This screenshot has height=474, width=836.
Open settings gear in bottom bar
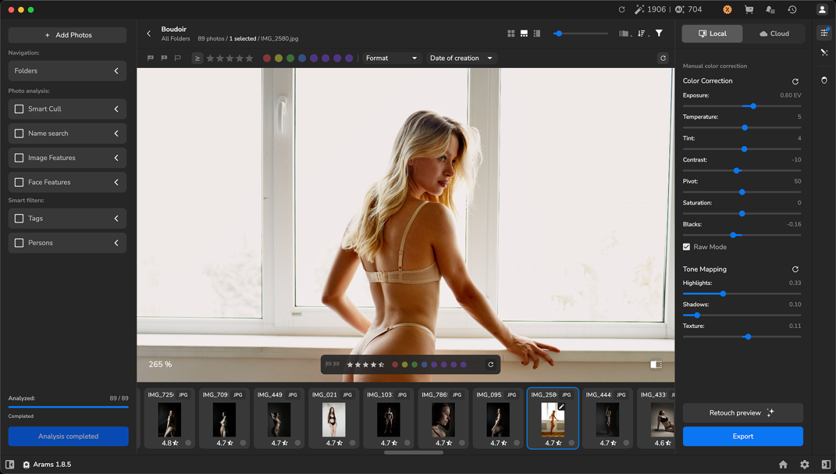[805, 464]
